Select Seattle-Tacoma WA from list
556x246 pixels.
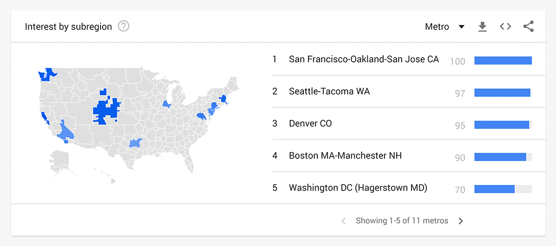point(402,91)
